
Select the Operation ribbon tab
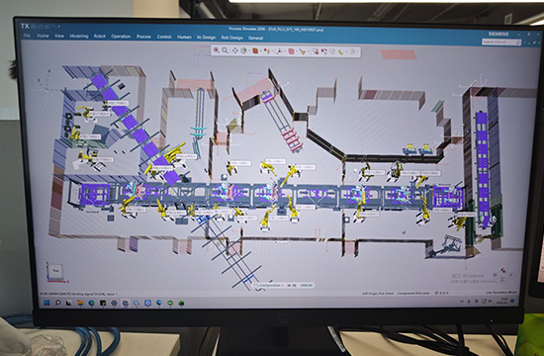tap(121, 36)
